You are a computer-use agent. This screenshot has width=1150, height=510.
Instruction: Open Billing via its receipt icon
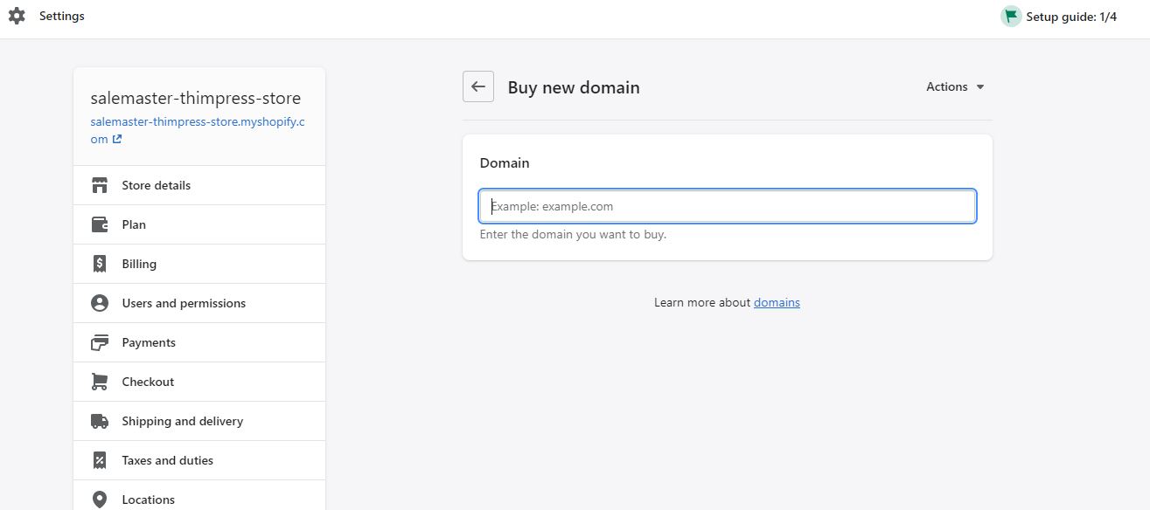point(99,264)
